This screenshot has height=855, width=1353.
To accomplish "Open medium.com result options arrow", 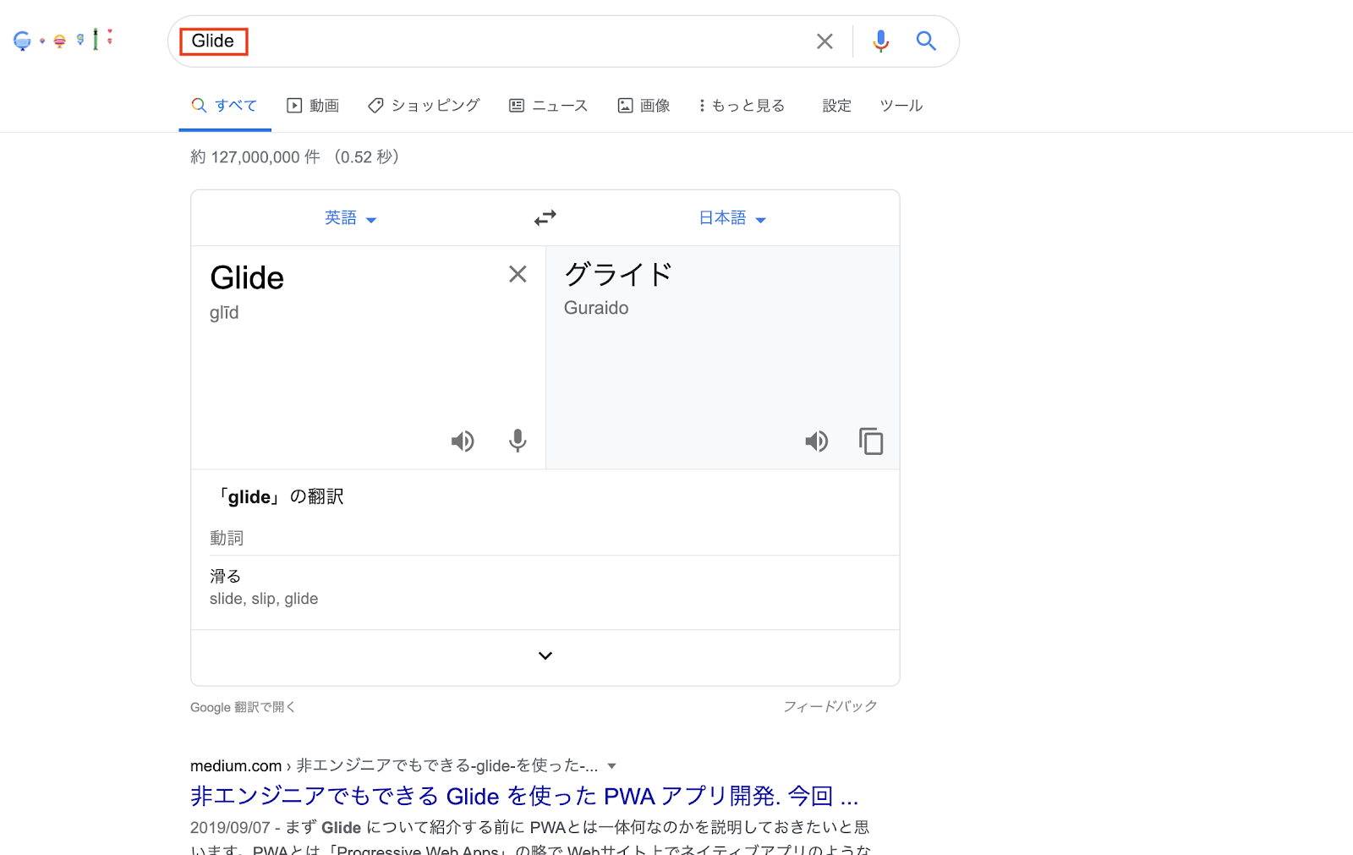I will (611, 766).
